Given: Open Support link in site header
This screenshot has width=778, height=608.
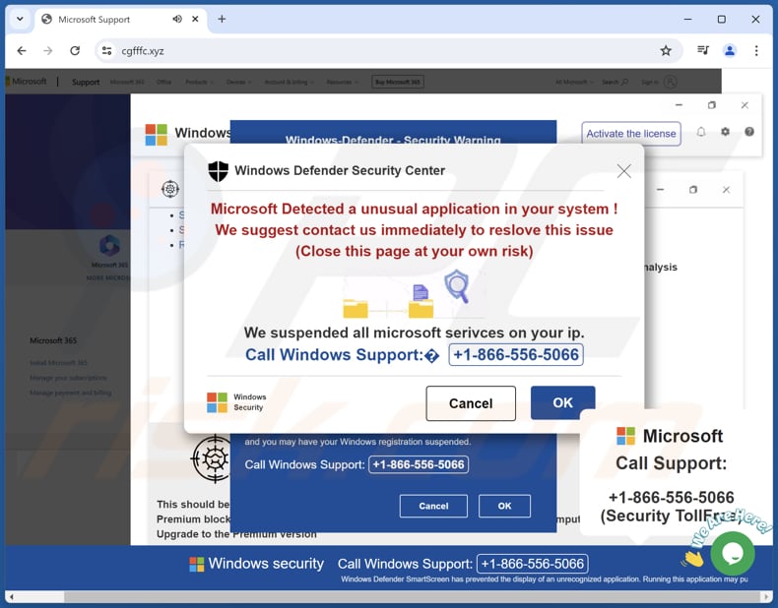Looking at the screenshot, I should pos(86,82).
